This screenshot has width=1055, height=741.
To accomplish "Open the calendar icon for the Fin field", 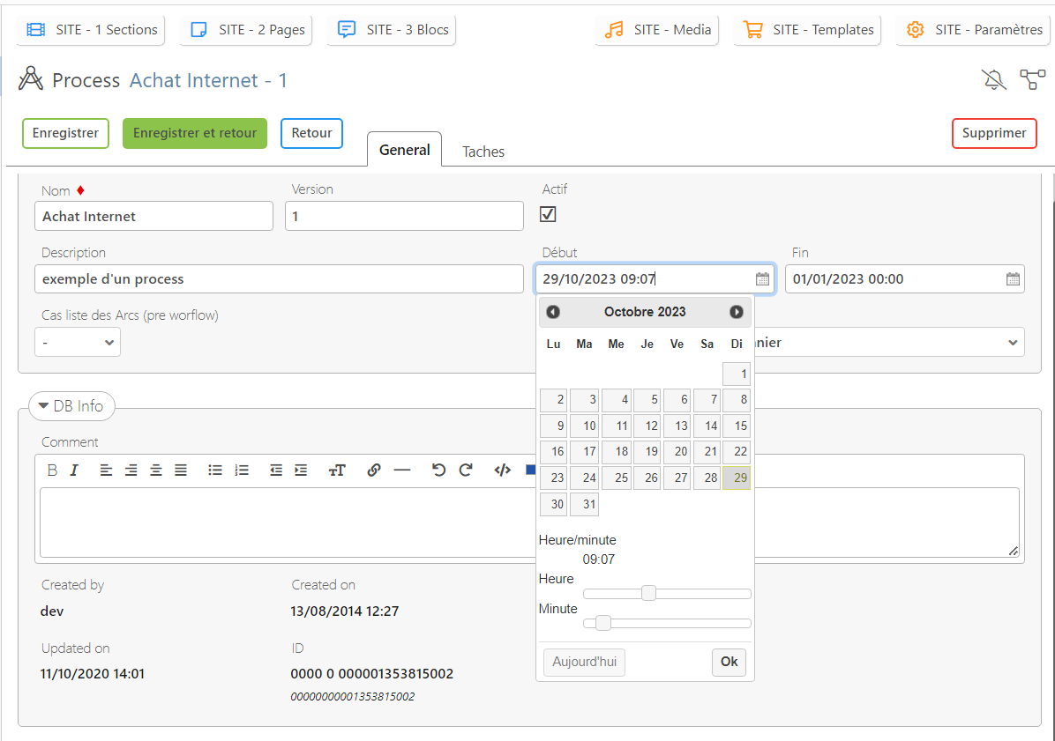I will coord(1013,279).
